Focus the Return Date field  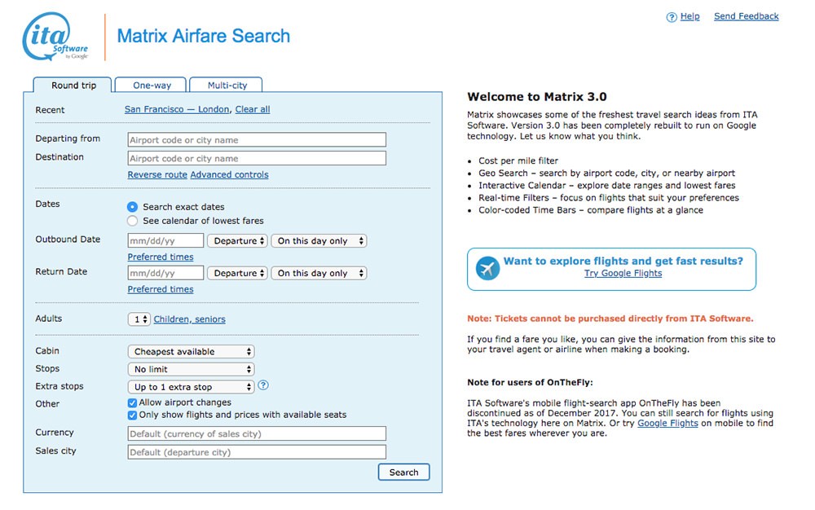pos(165,273)
